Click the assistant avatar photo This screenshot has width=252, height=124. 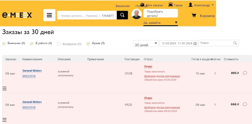click(136, 14)
